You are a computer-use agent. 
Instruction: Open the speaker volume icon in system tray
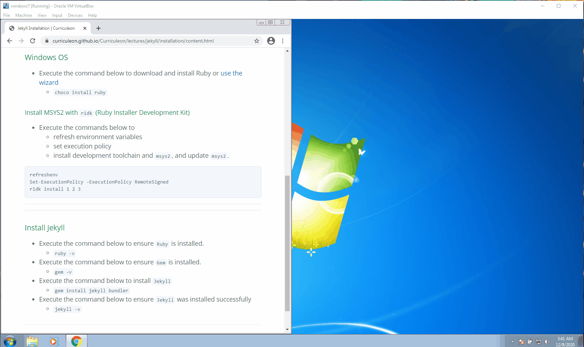click(x=547, y=341)
